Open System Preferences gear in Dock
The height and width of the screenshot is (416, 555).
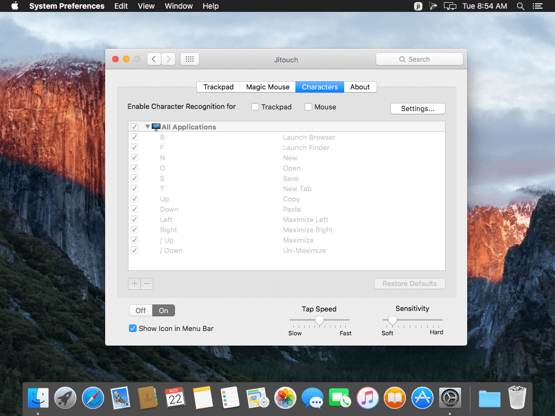(x=450, y=398)
